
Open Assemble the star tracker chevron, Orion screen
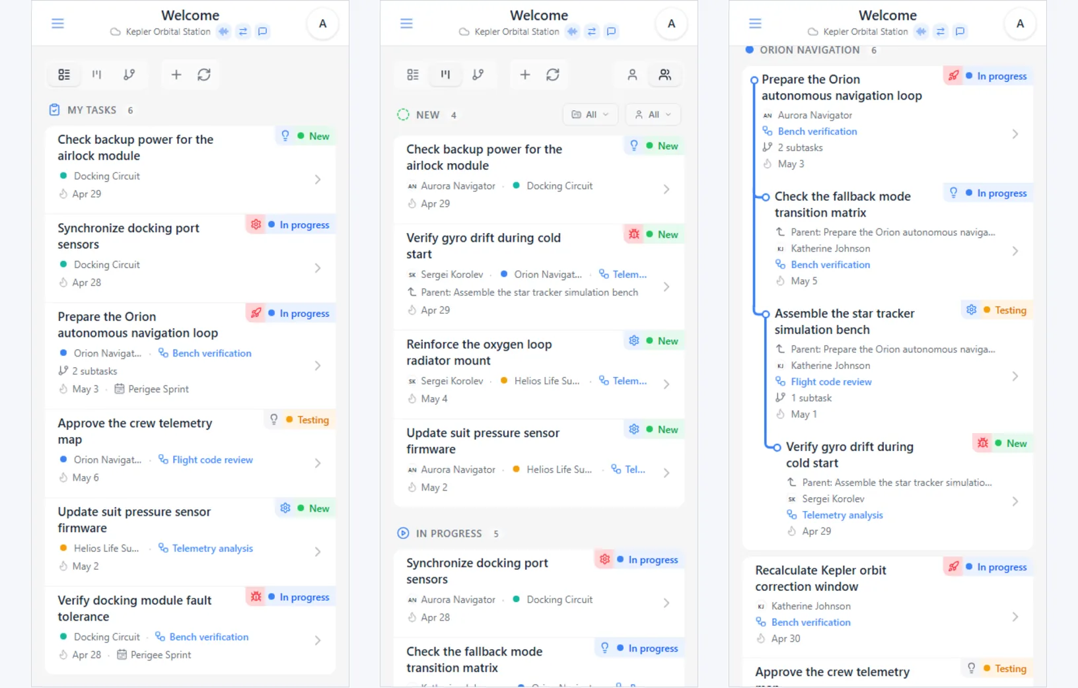[1015, 376]
